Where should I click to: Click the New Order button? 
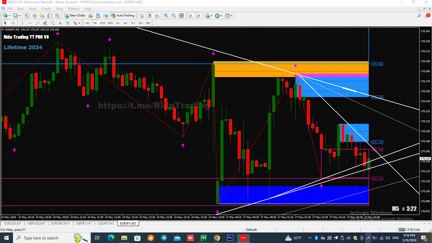tap(75, 16)
